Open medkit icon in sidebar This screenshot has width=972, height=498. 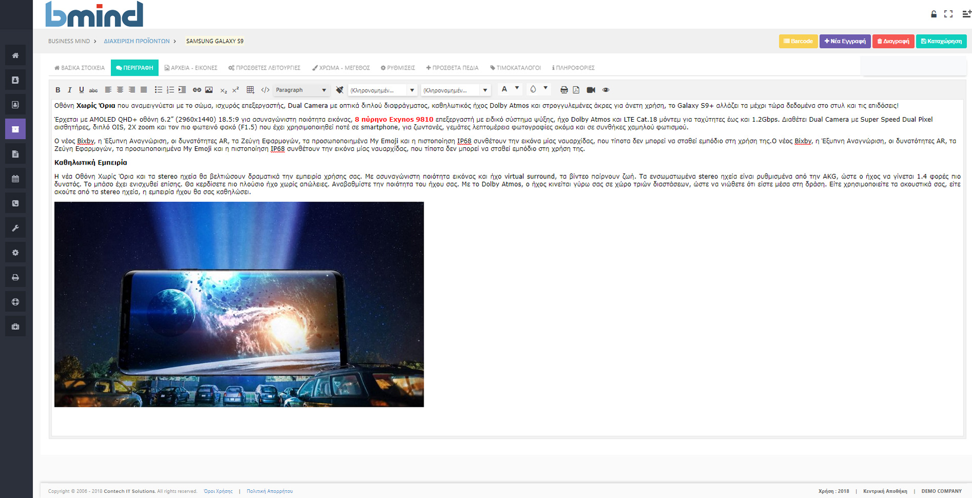[15, 326]
